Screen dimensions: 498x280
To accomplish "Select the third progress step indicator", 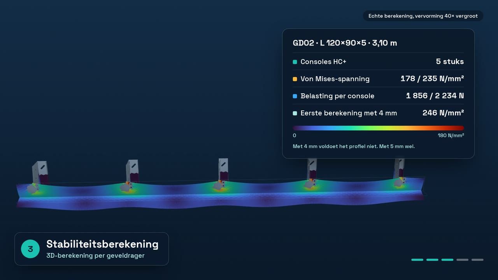I will pyautogui.click(x=447, y=260).
